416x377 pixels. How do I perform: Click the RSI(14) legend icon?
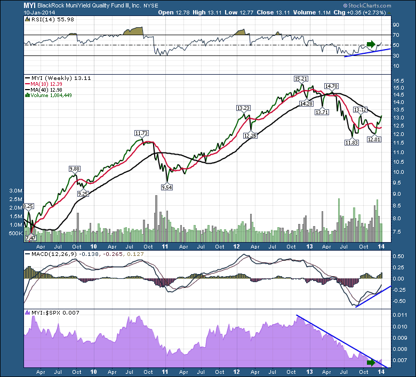click(27, 19)
